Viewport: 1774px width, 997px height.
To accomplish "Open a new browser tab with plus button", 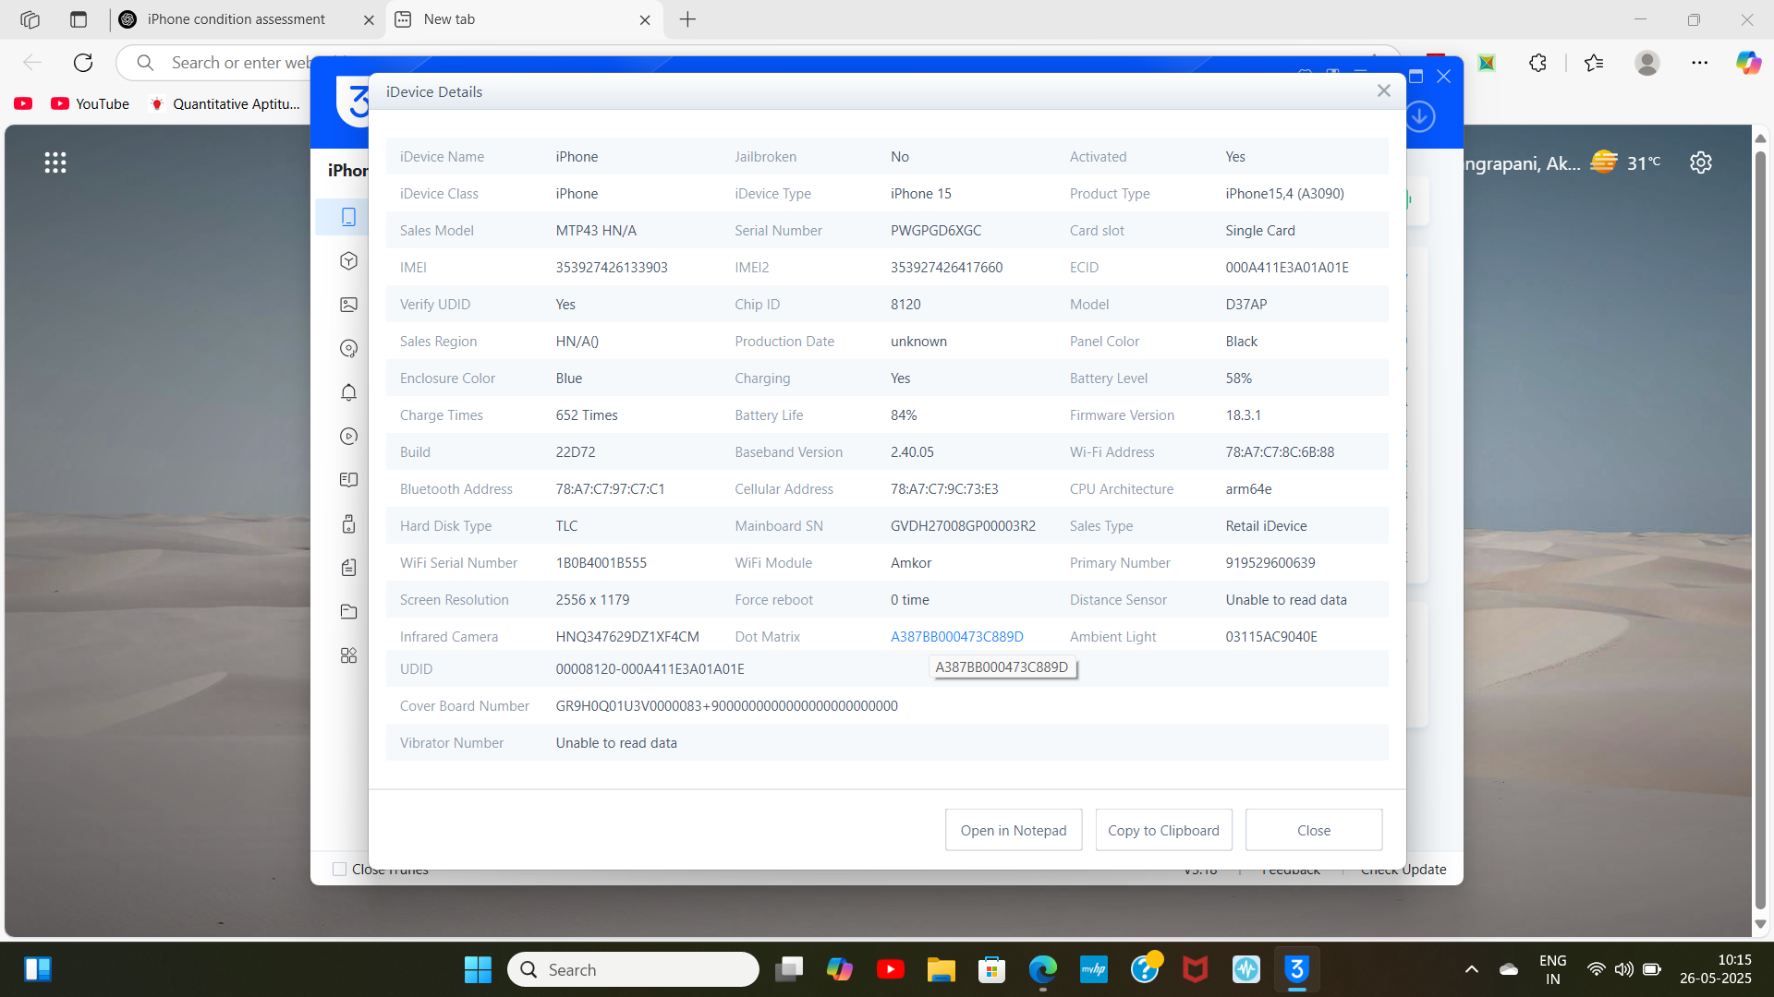I will tap(687, 19).
